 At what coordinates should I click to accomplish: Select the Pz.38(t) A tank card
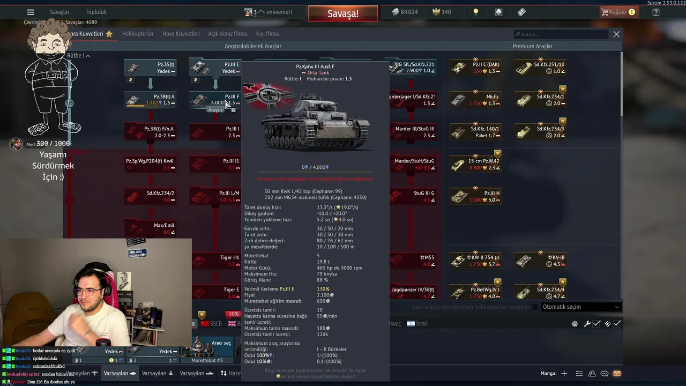(151, 100)
